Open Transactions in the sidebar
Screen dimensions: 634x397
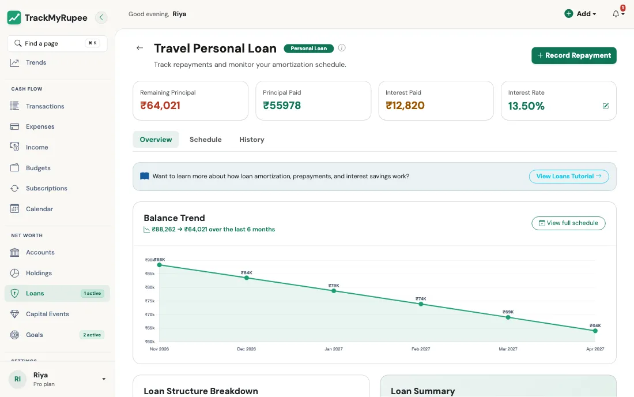tap(58, 106)
